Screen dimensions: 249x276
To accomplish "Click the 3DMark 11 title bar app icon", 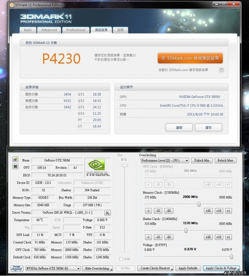I will point(12,5).
